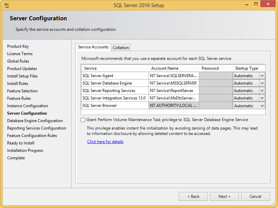Open Startup Type dropdown for SQL Server Reporting Services
The width and height of the screenshot is (278, 208).
(262, 91)
